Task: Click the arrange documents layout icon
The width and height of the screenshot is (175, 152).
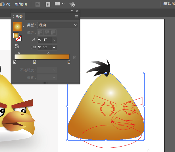Action: (57, 4)
